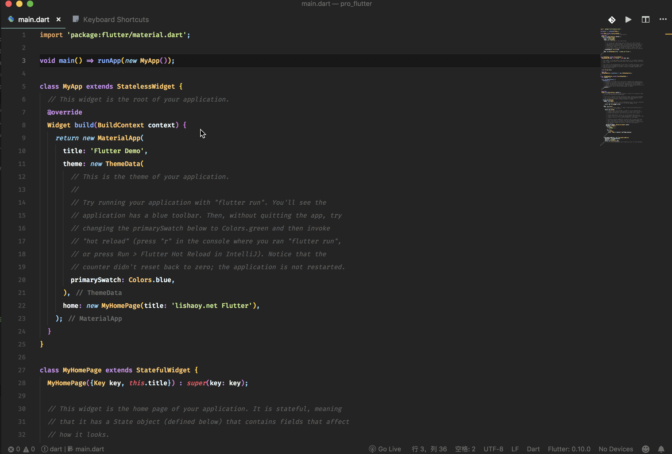
Task: Click the UTF-8 encoding indicator
Action: pos(494,448)
